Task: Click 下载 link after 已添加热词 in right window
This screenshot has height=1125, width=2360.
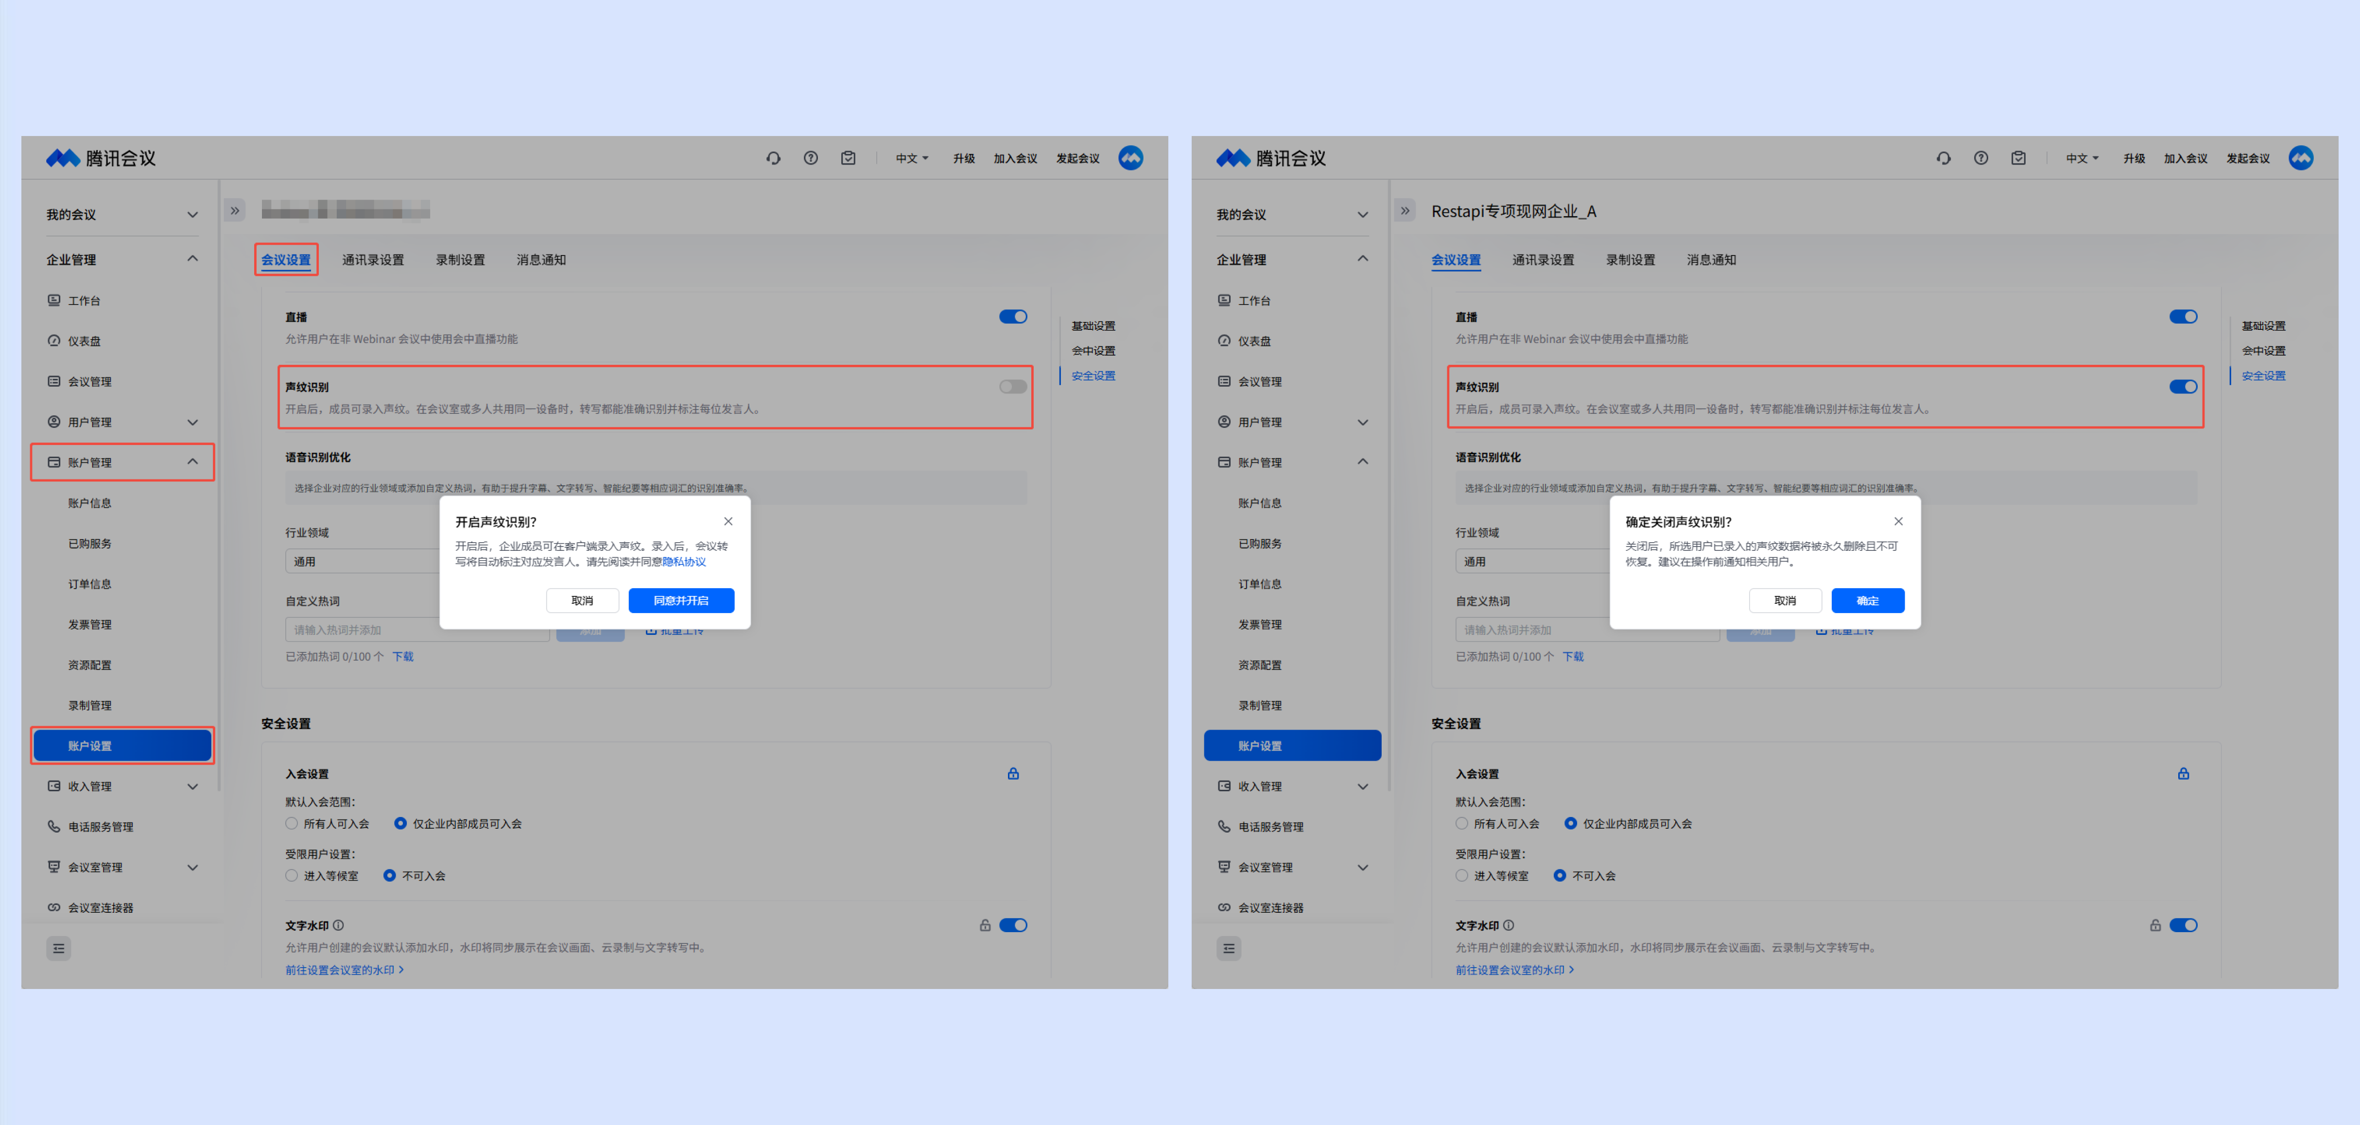Action: coord(1573,656)
